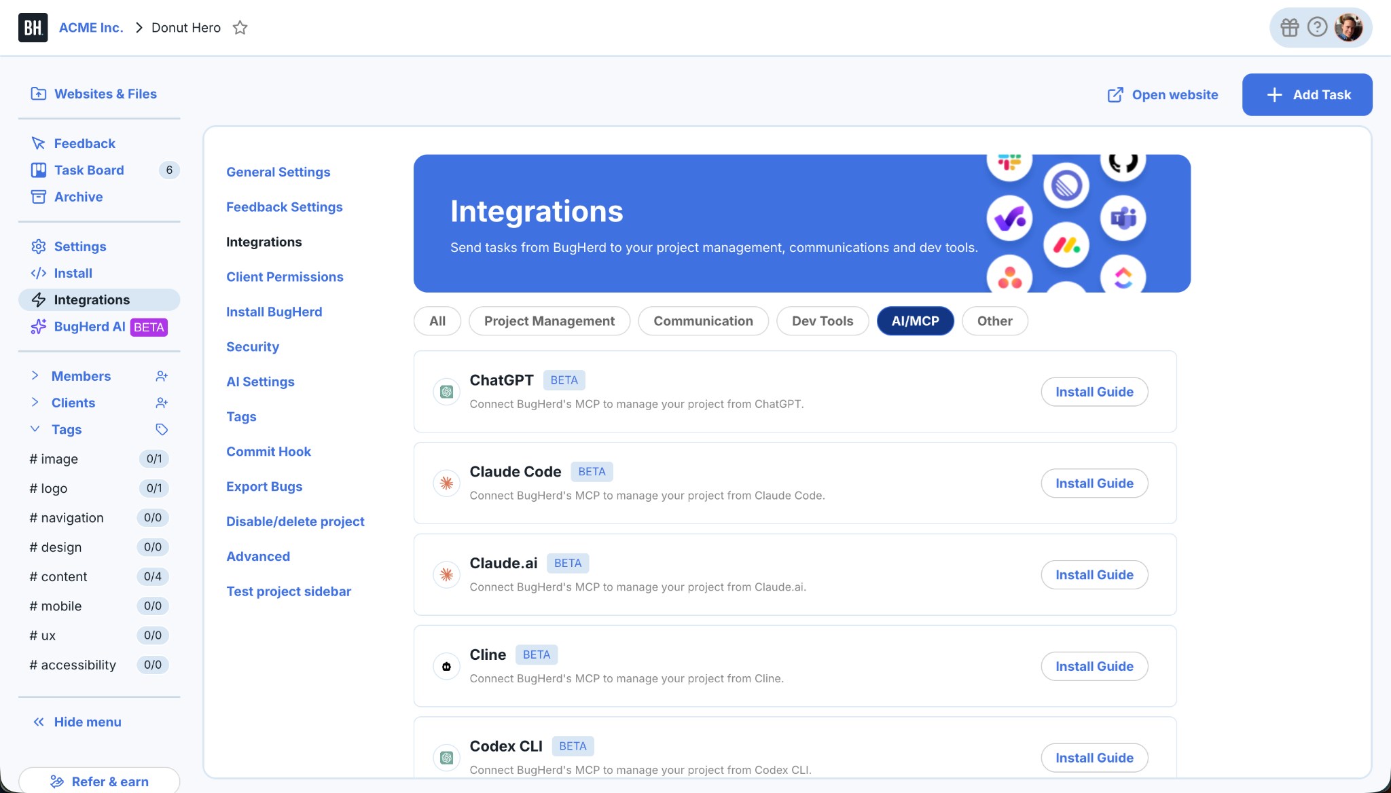Filter by Communication integrations

click(x=703, y=321)
